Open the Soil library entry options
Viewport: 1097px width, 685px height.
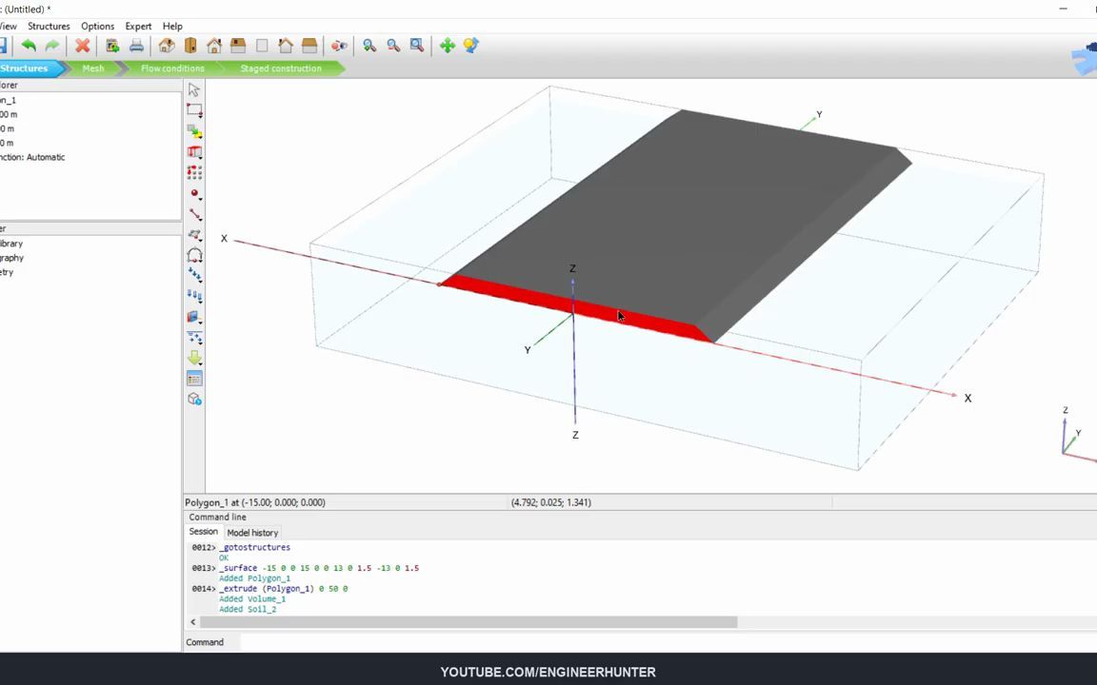click(x=11, y=244)
